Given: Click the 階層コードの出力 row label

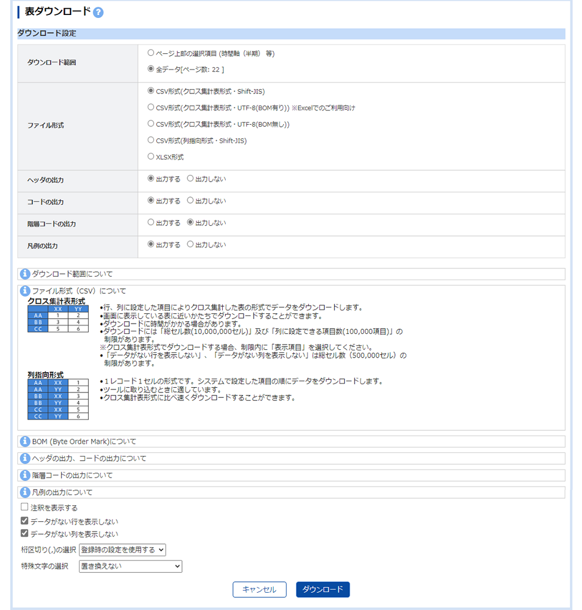Looking at the screenshot, I should point(51,224).
